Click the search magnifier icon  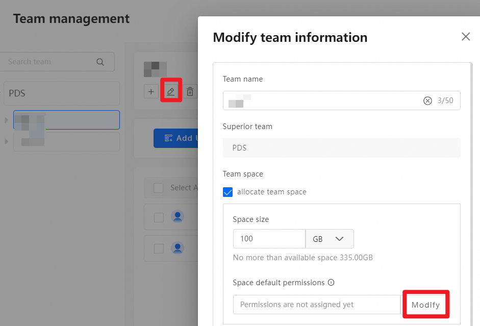100,62
